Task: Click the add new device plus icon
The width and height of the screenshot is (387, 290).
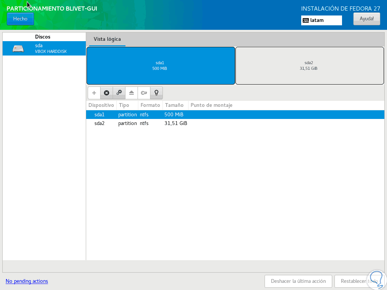Action: [94, 93]
